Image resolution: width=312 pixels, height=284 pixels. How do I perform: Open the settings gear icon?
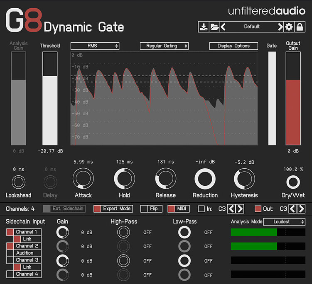[x=289, y=27]
